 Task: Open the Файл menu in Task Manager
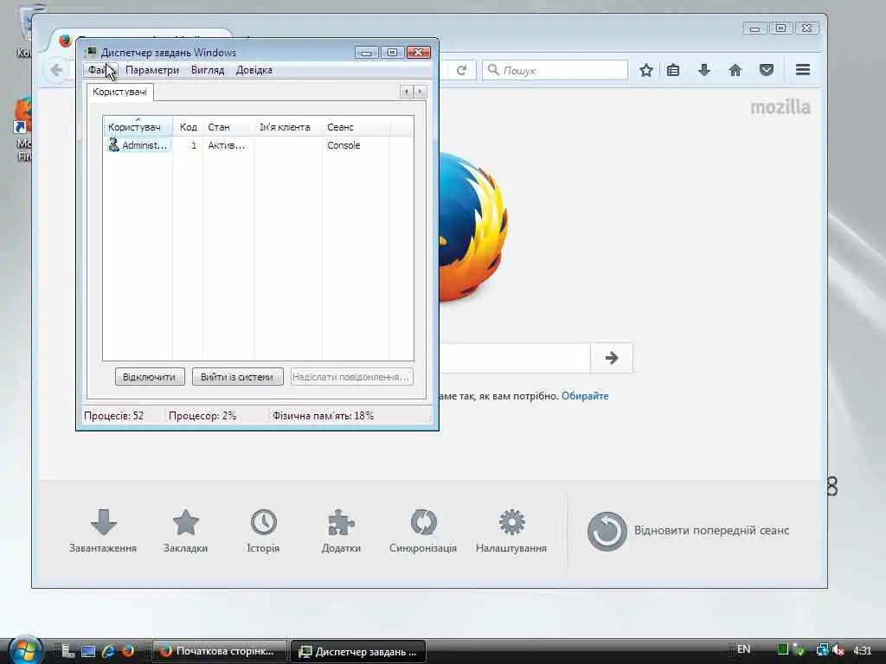pos(100,70)
